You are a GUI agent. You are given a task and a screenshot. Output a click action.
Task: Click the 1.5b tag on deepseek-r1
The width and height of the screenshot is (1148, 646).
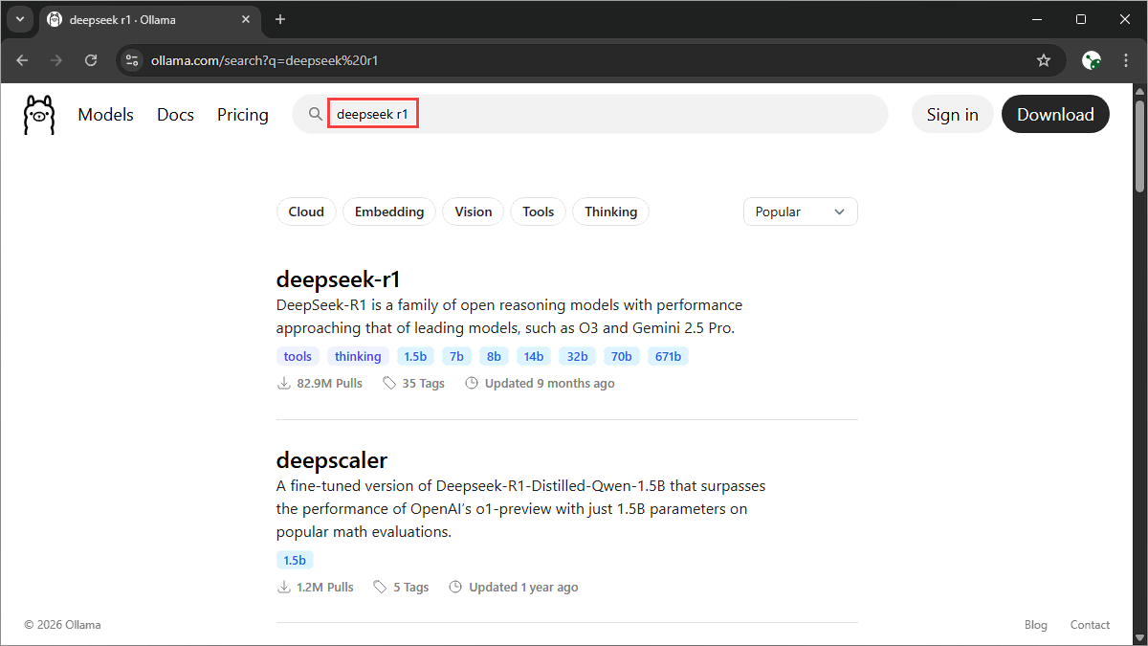pos(415,356)
